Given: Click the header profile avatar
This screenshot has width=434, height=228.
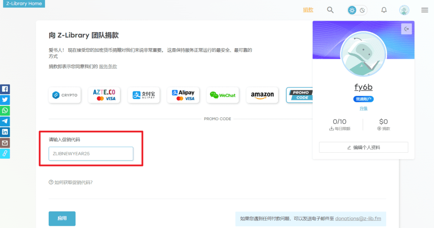Looking at the screenshot, I should 404,10.
